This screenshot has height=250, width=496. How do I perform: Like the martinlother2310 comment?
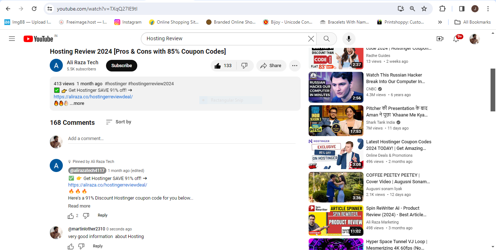pyautogui.click(x=71, y=246)
